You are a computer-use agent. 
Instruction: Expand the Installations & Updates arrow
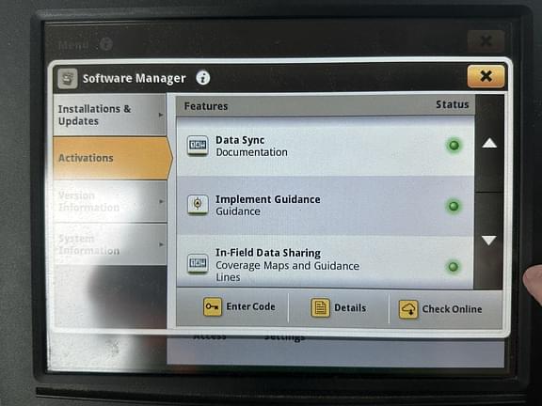[161, 115]
